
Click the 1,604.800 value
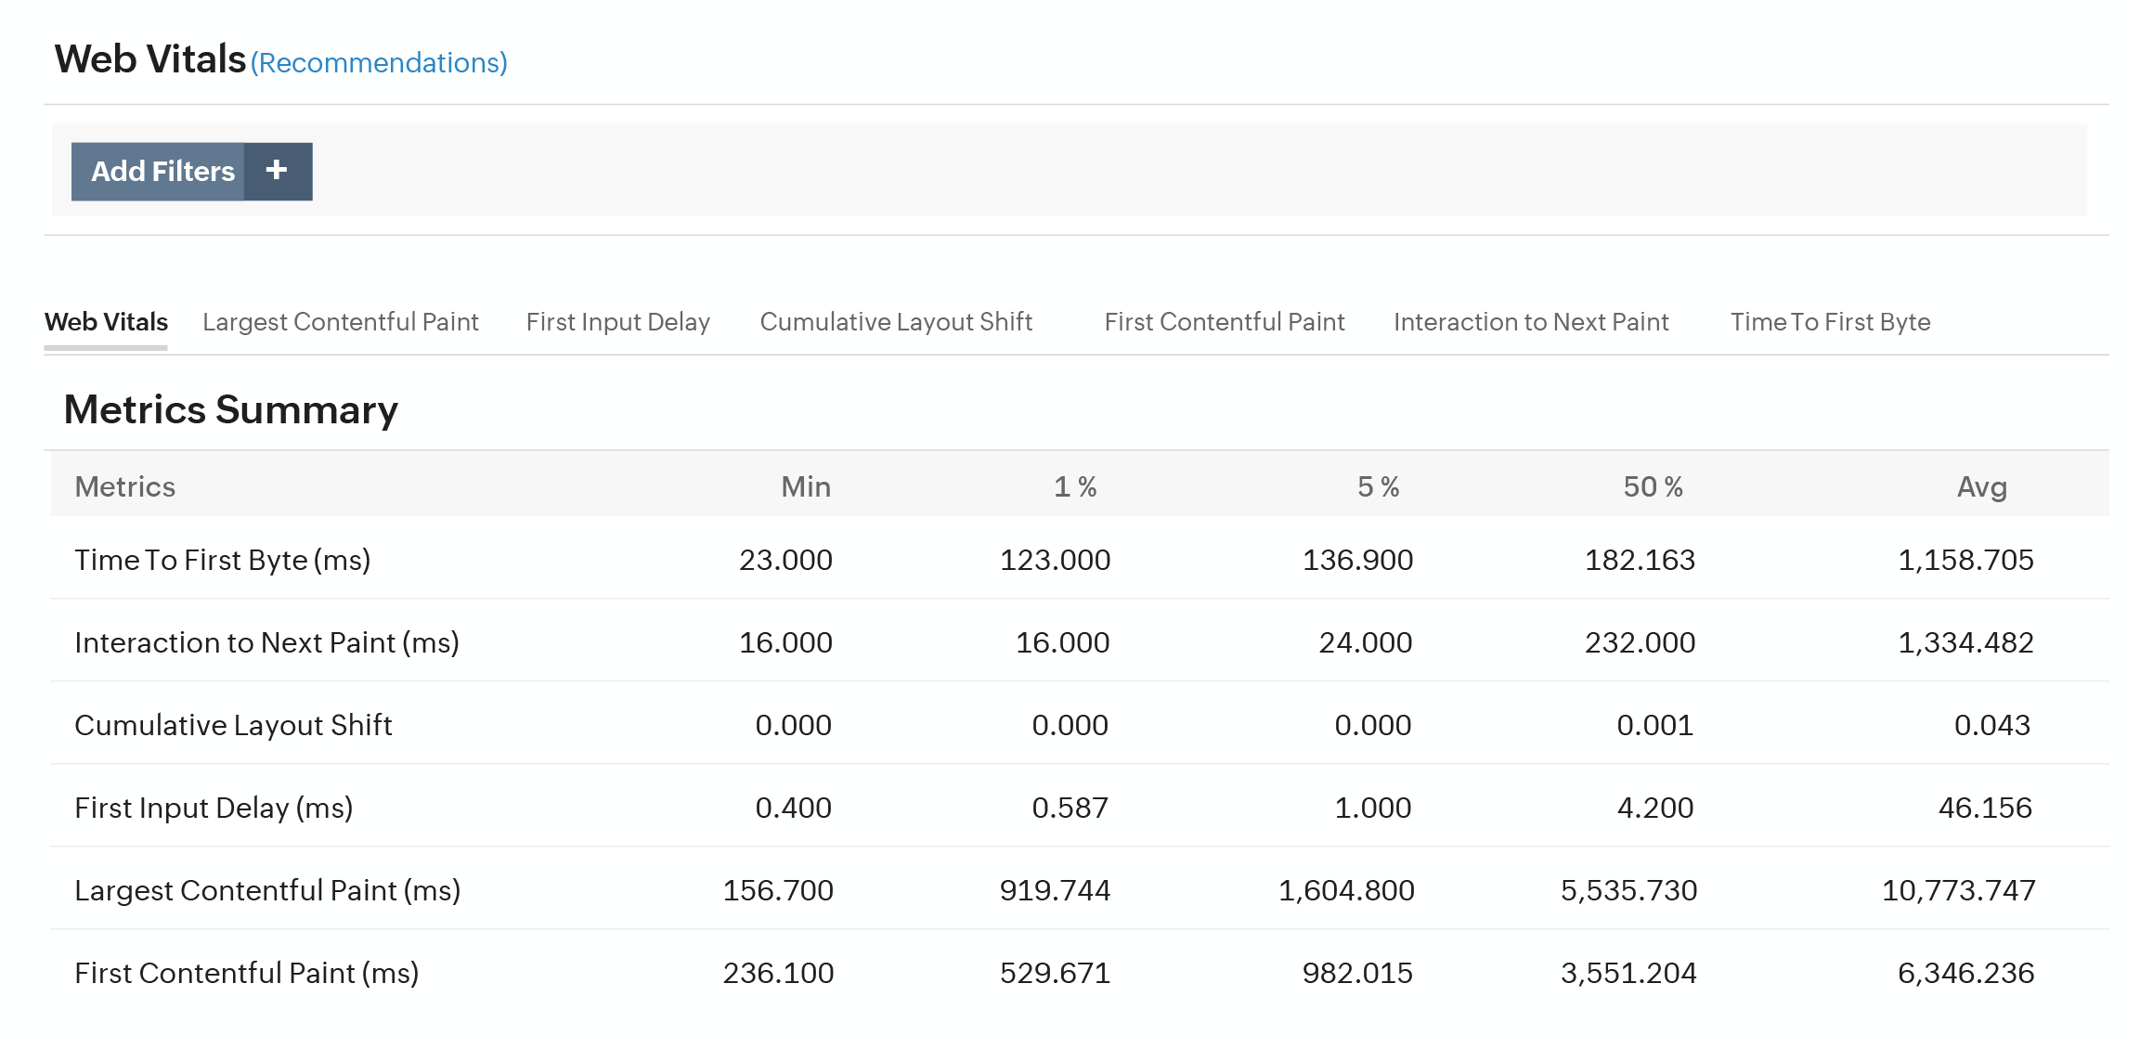[1346, 890]
